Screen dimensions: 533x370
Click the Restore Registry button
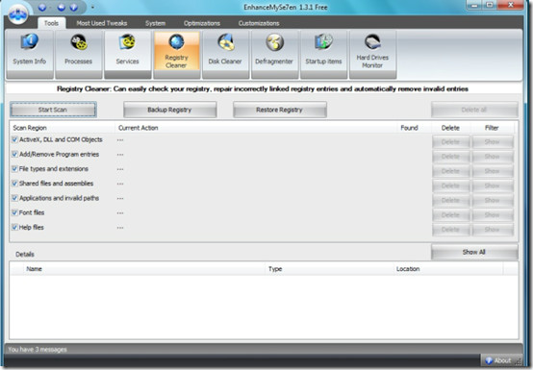[x=279, y=110]
